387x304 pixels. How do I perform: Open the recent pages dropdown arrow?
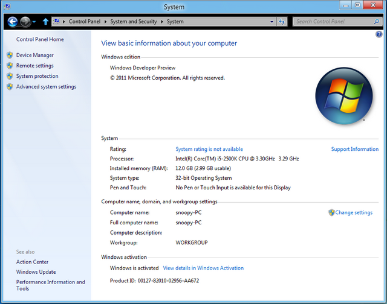pyautogui.click(x=34, y=22)
